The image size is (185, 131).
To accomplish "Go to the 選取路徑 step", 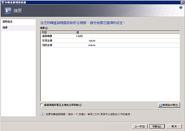I will click(x=7, y=22).
